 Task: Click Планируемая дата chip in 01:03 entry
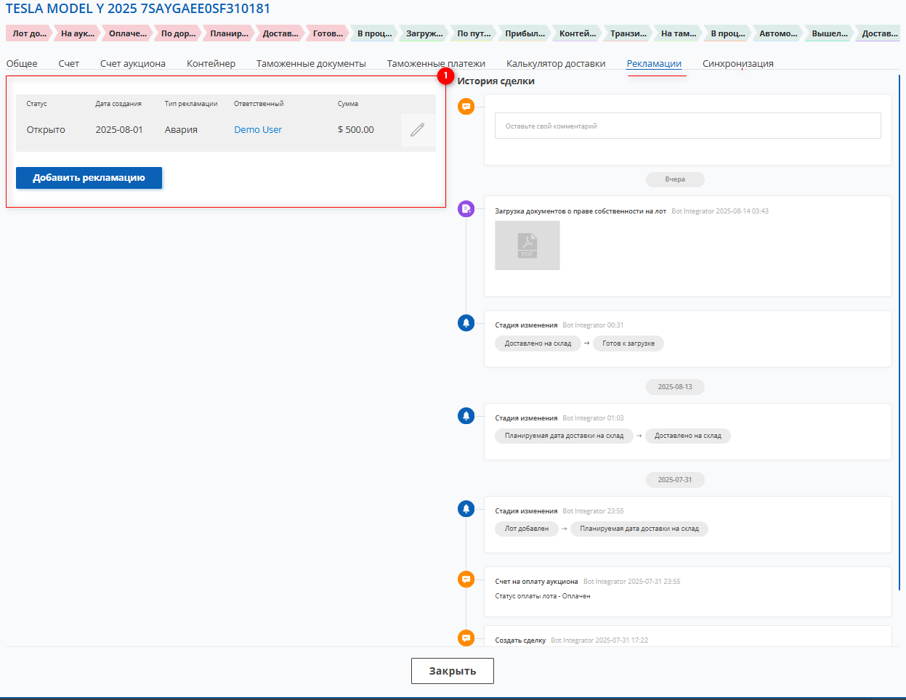point(565,436)
